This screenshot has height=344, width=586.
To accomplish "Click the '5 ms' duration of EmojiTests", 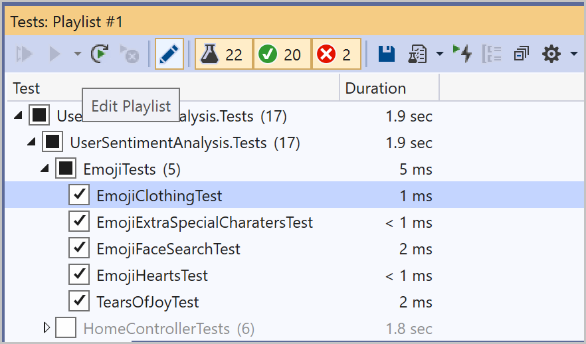I will pyautogui.click(x=416, y=169).
